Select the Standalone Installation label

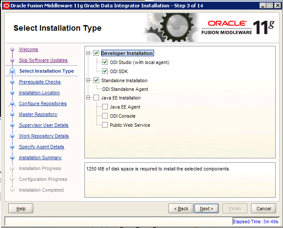coord(124,80)
